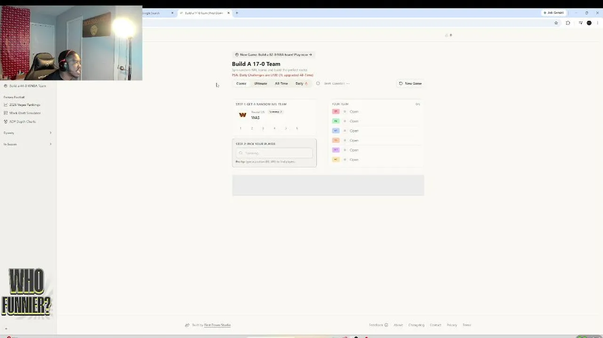Open the Terms footer link
This screenshot has height=338, width=603.
[x=466, y=325]
